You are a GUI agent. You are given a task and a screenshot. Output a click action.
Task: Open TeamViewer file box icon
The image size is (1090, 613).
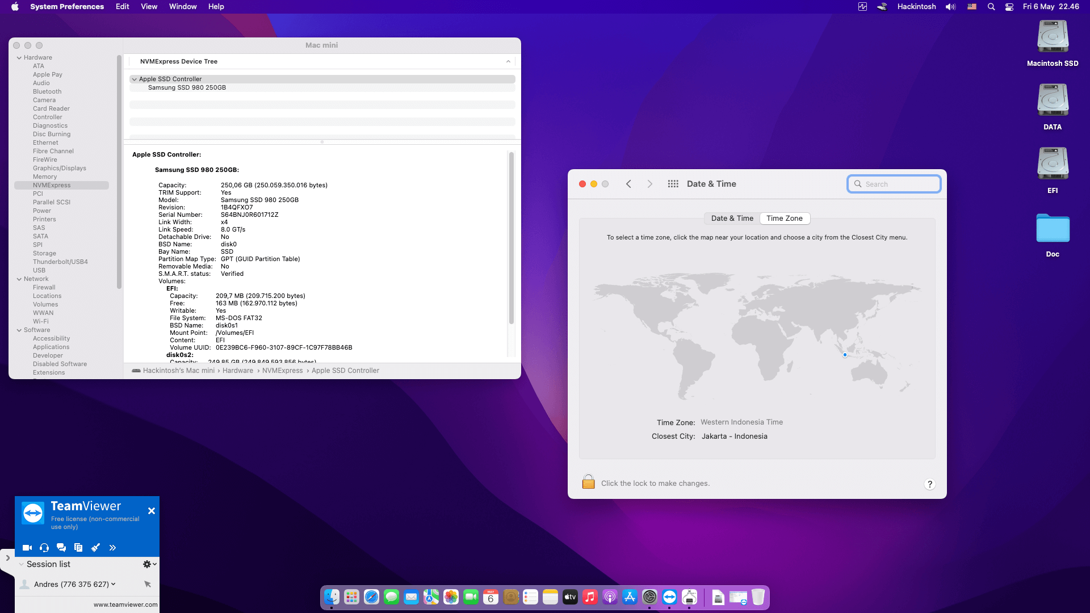coord(78,548)
